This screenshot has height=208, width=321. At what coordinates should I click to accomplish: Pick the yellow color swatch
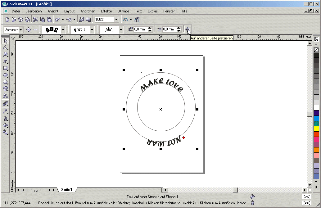pyautogui.click(x=316, y=129)
